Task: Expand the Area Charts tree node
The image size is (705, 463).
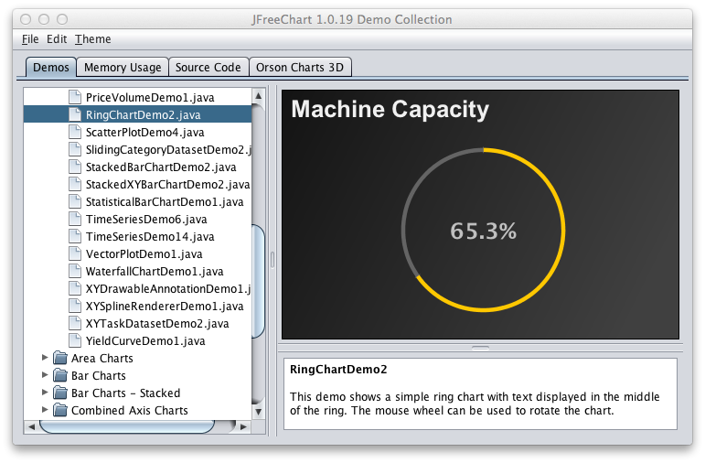Action: [x=45, y=358]
